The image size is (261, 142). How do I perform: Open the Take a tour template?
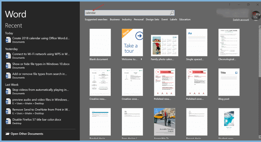pyautogui.click(x=132, y=42)
